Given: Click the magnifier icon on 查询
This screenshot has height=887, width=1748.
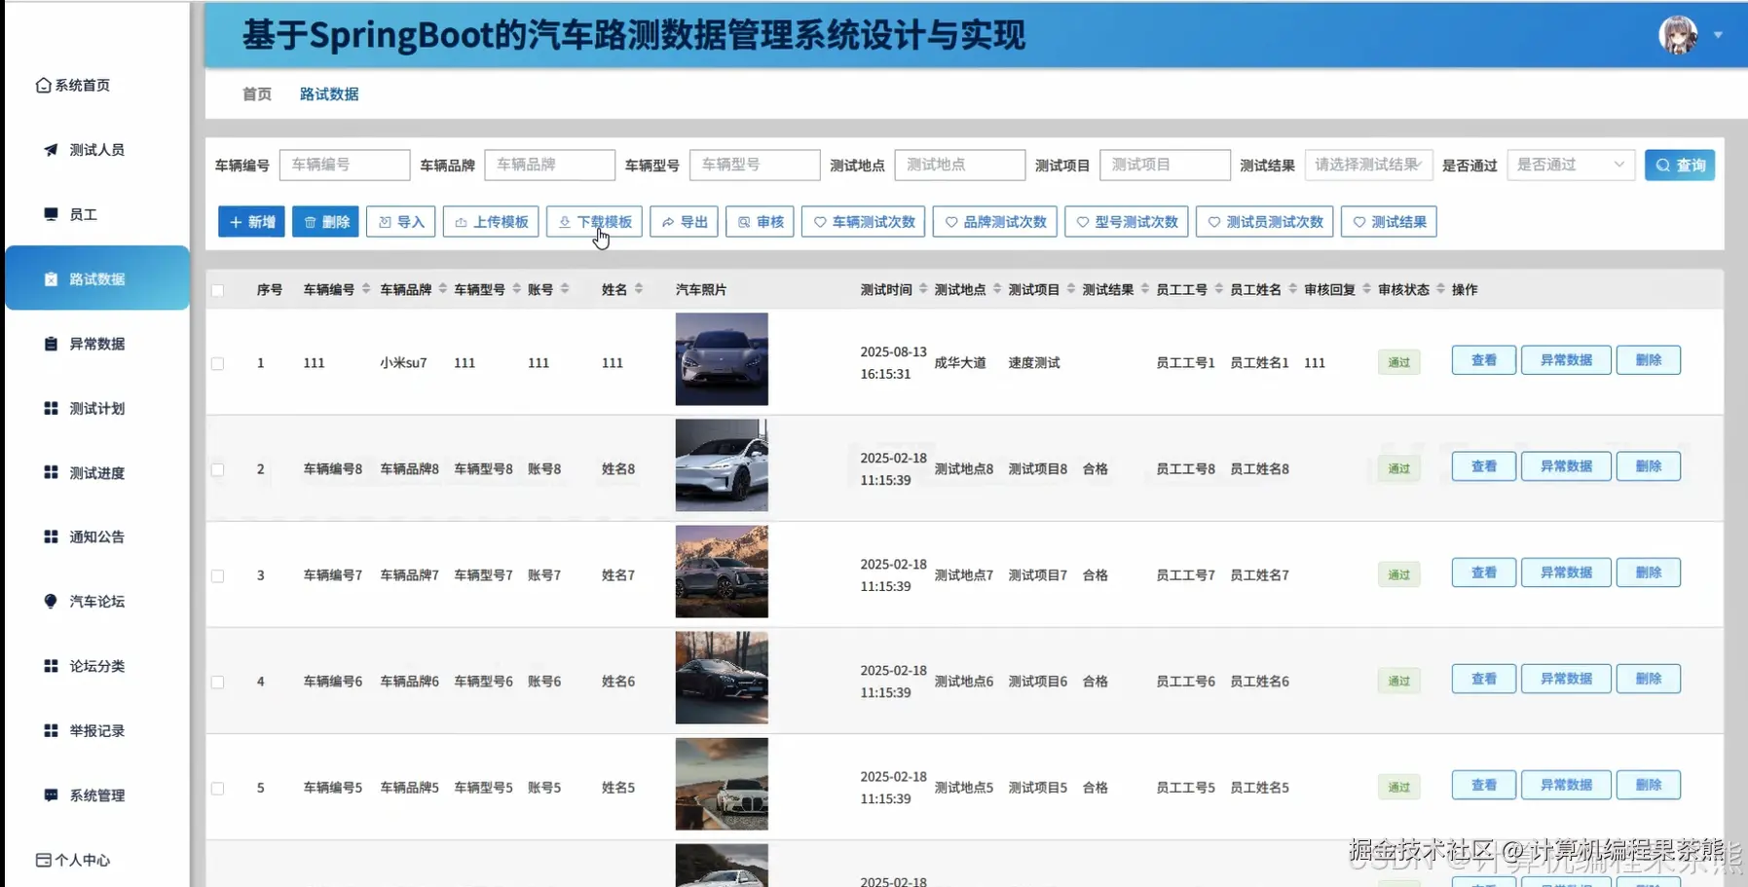Looking at the screenshot, I should [x=1663, y=166].
